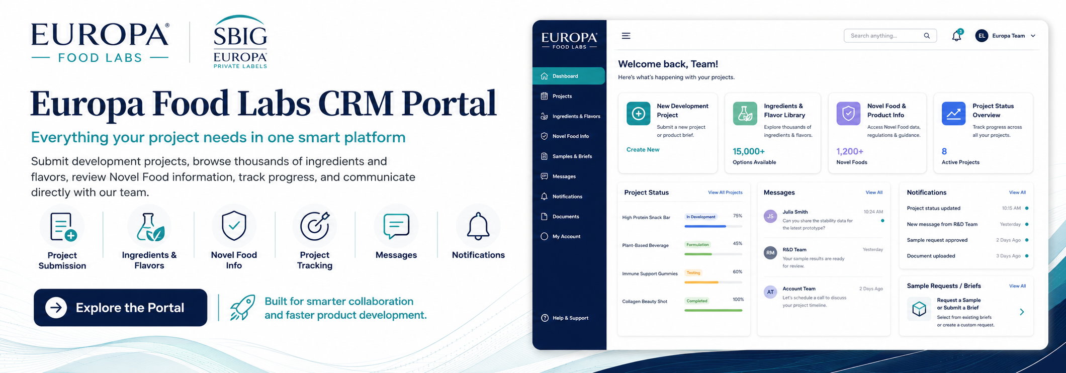Click the search magnifier icon

tap(927, 36)
